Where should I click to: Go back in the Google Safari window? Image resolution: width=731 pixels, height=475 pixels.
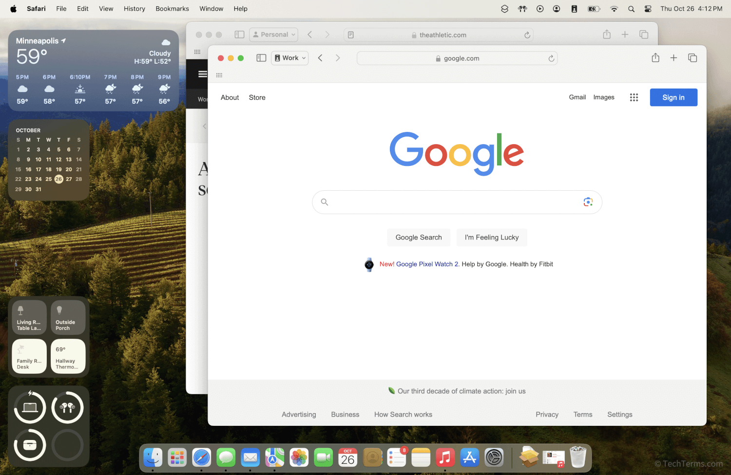pos(320,58)
